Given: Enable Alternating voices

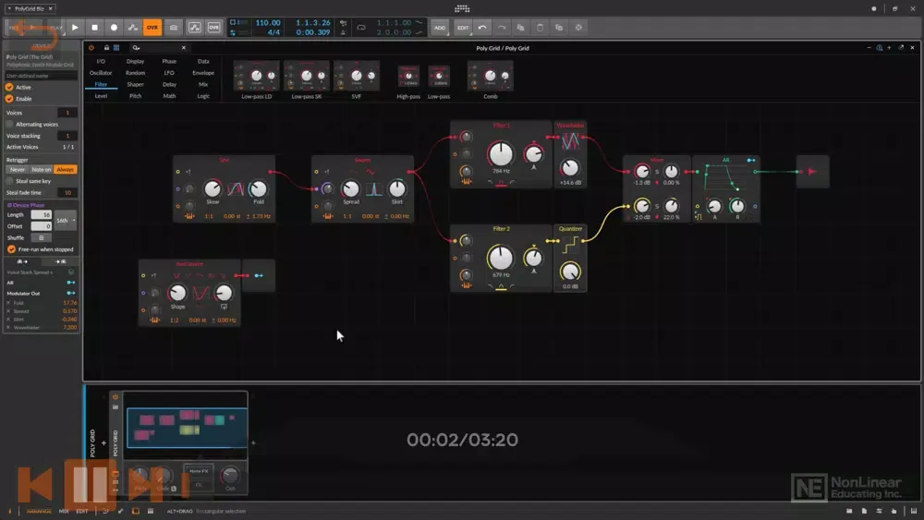Looking at the screenshot, I should point(9,125).
